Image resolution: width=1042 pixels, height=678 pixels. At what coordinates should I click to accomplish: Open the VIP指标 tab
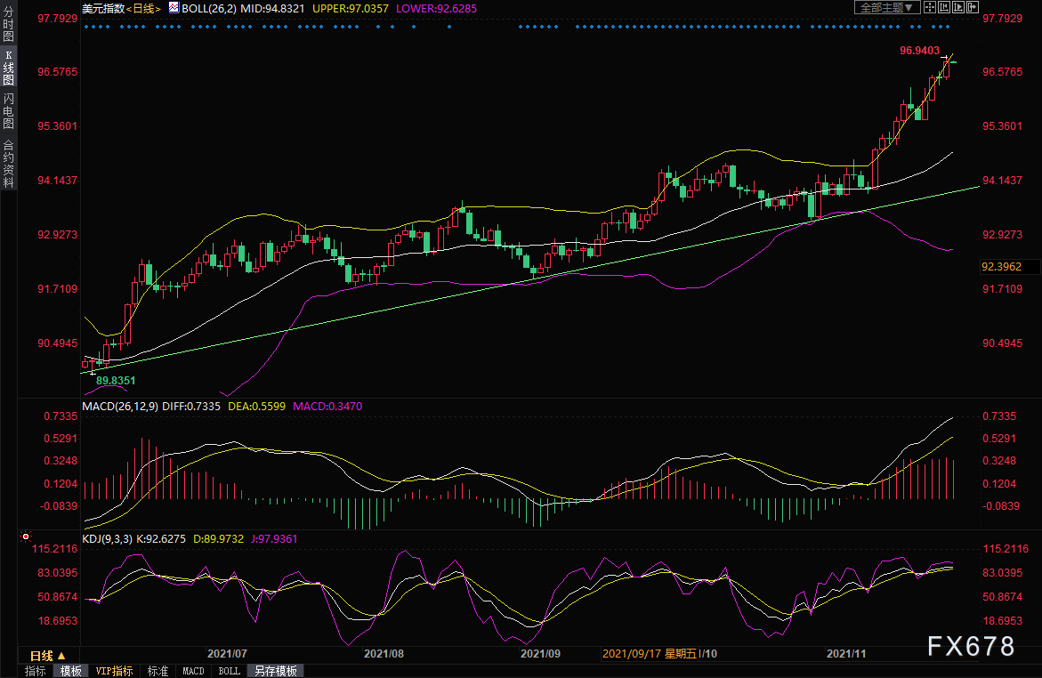point(114,671)
